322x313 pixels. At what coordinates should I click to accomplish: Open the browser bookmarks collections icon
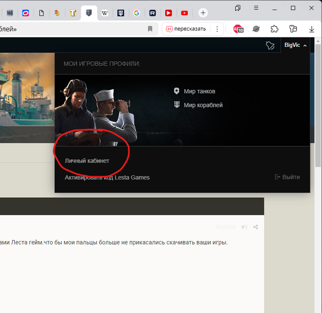[x=238, y=8]
